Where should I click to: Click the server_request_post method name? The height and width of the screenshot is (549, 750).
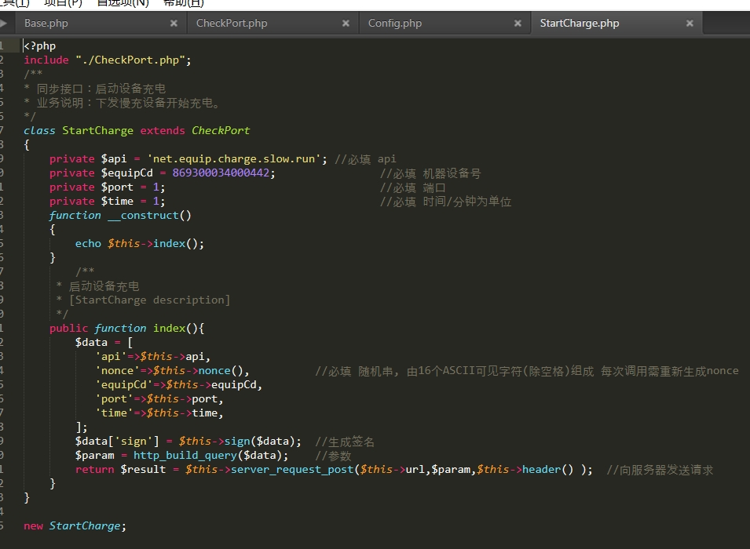coord(292,470)
